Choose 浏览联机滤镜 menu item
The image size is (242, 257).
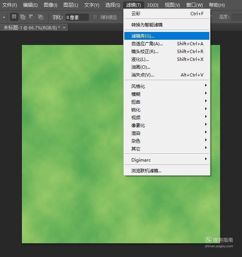(167, 171)
